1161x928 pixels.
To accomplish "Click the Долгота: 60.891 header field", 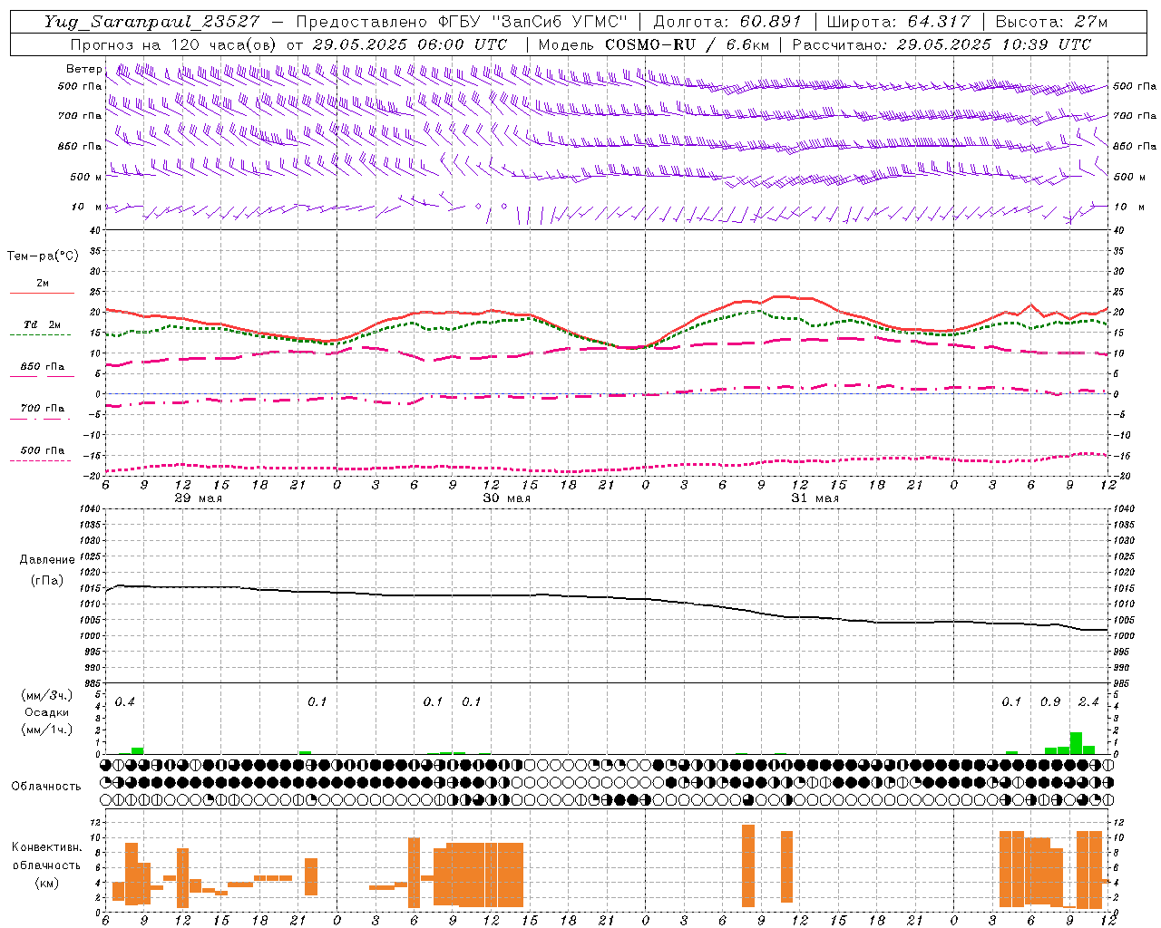I will 727,22.
